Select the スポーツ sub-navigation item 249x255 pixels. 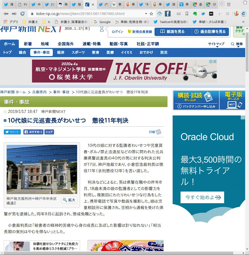tap(78, 52)
